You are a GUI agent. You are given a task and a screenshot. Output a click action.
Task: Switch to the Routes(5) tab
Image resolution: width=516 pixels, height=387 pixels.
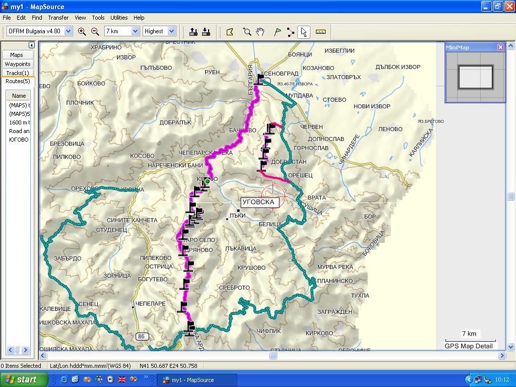point(18,81)
